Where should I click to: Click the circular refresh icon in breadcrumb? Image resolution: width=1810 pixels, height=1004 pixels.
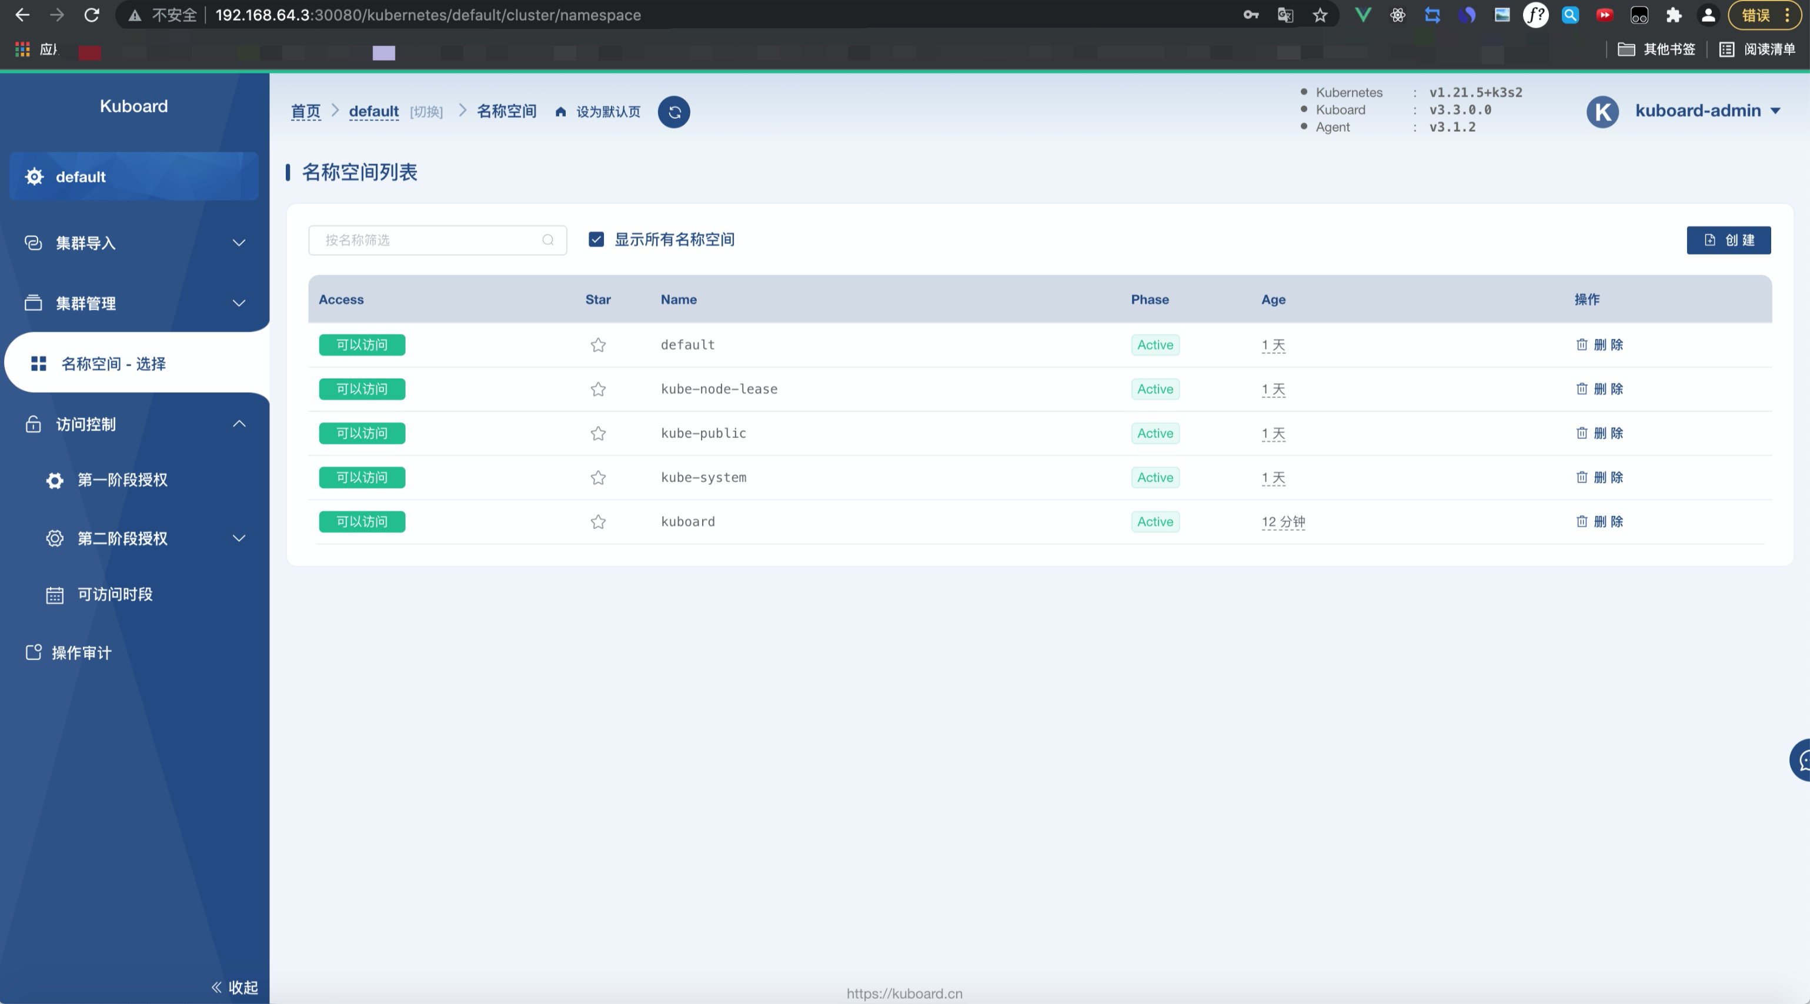coord(674,112)
